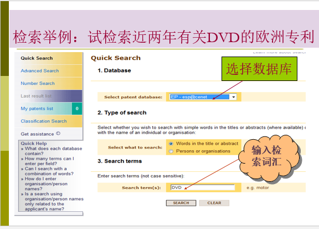Click the 'EP - esp@cenet' selected database value
This screenshot has height=229, width=319.
point(199,97)
